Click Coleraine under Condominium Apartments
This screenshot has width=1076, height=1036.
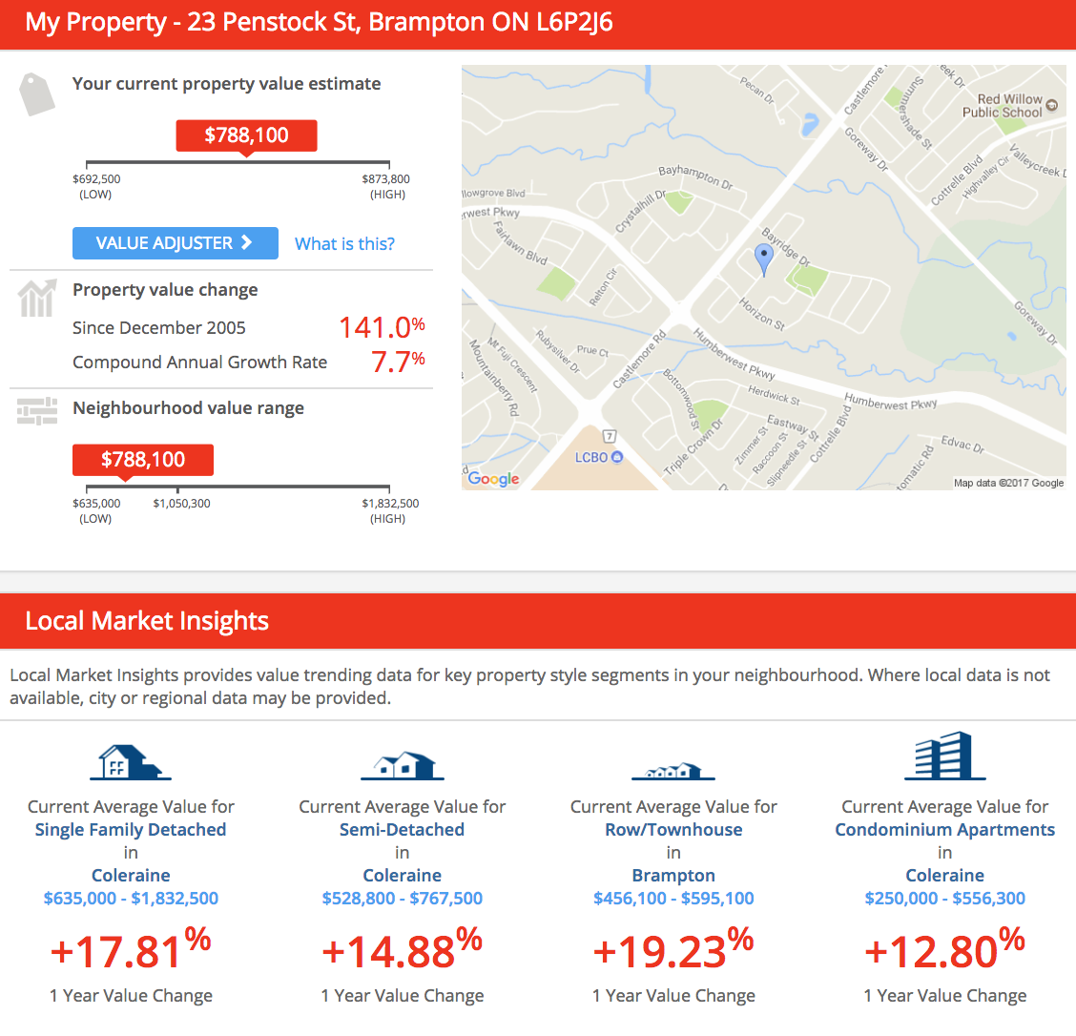945,876
